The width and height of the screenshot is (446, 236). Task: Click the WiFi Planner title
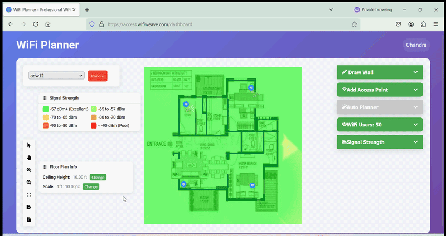(x=47, y=45)
